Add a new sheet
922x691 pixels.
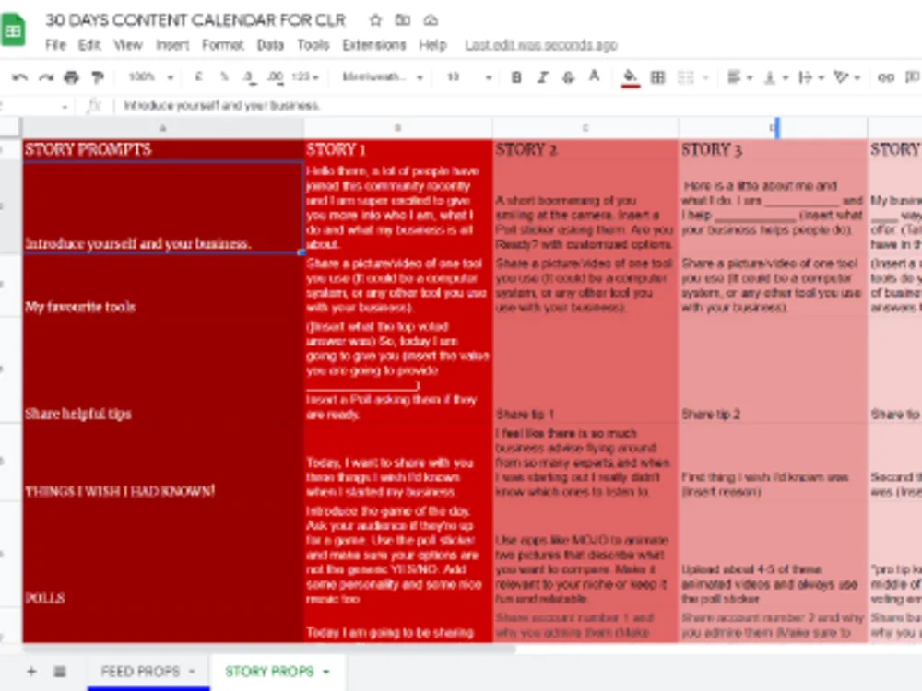click(x=31, y=671)
